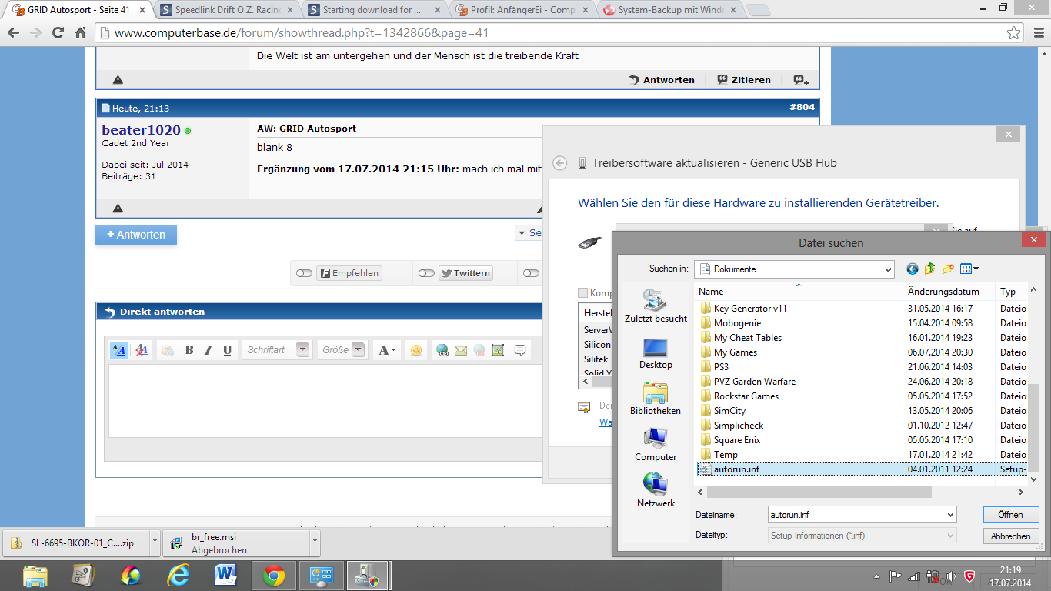Switch to Profil: AnfängerEi tab
Screen dimensions: 1051x591
click(x=522, y=10)
